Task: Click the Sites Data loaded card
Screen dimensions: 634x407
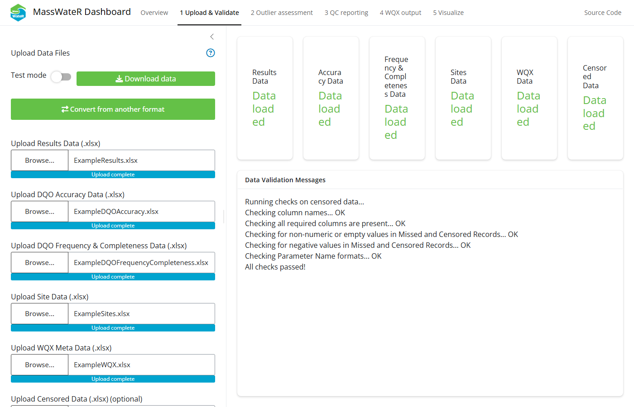Action: point(463,98)
